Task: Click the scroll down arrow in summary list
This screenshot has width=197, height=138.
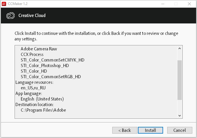Action: pos(179,116)
